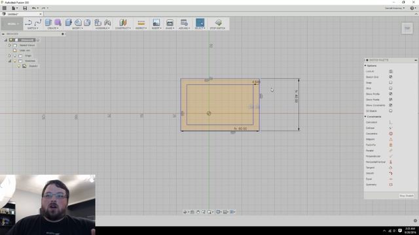Click the Undo arrow
This screenshot has width=419, height=235.
click(33, 8)
